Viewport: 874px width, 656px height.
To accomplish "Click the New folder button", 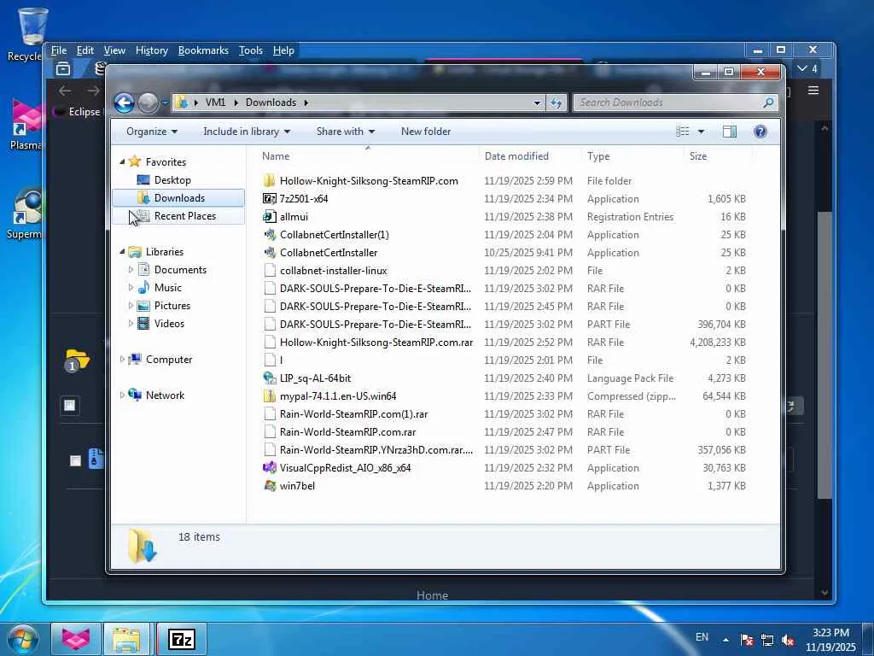I will [x=426, y=132].
